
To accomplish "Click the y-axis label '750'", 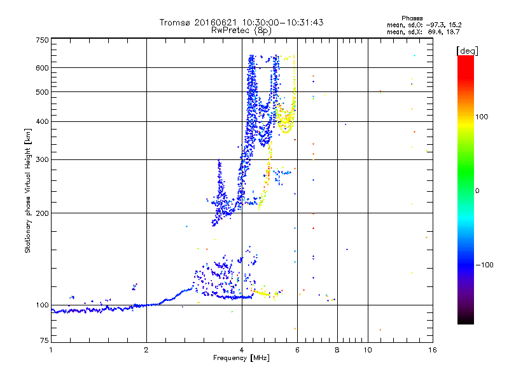I will [x=42, y=40].
